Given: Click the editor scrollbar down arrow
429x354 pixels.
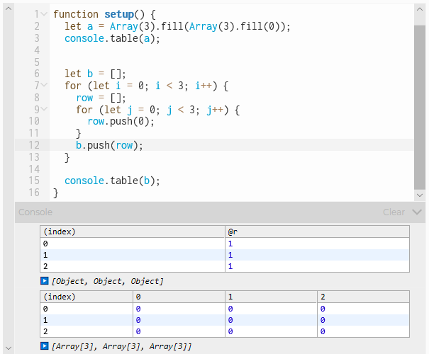Looking at the screenshot, I should click(x=419, y=195).
